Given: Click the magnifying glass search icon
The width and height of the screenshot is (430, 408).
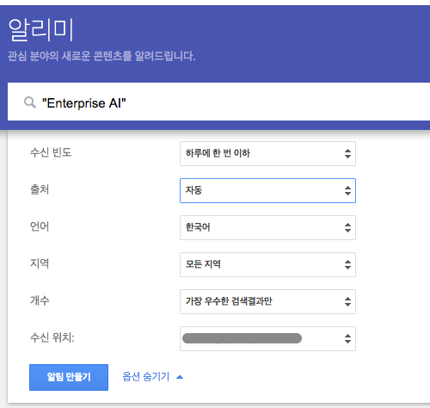Looking at the screenshot, I should (30, 102).
